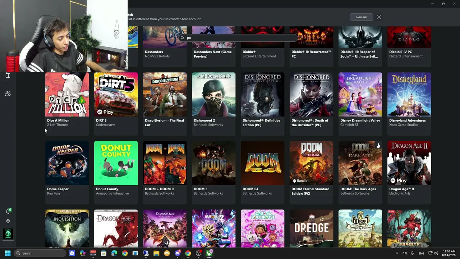Open notifications bell with 6 badge
The image size is (460, 259).
8,211
